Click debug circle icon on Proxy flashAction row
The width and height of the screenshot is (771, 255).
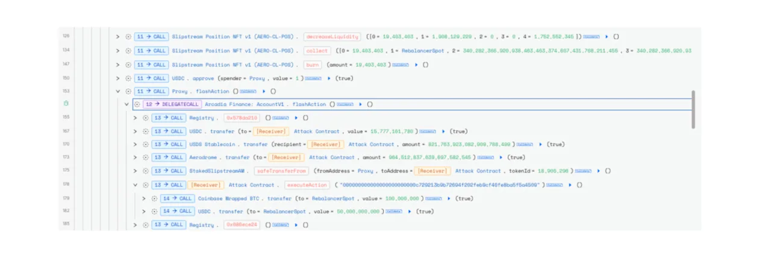point(128,92)
